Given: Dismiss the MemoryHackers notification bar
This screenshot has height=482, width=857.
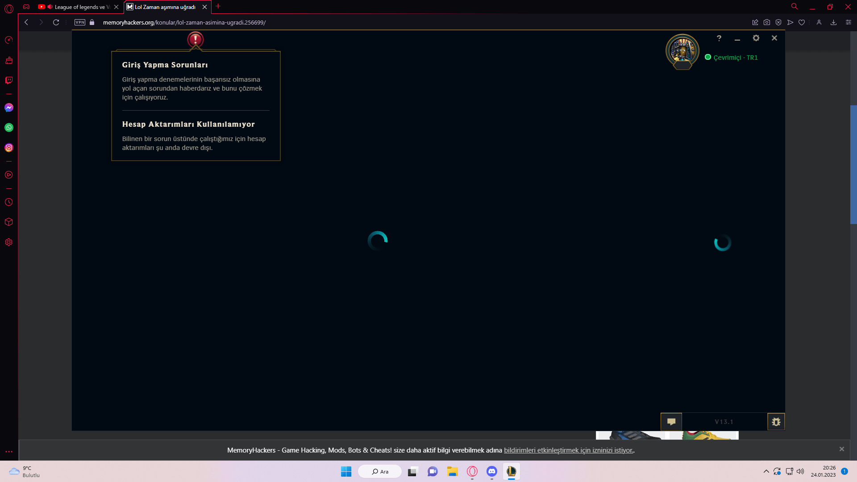Looking at the screenshot, I should tap(842, 449).
